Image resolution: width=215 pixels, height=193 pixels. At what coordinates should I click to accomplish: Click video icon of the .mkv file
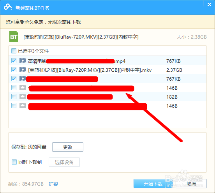point(23,70)
